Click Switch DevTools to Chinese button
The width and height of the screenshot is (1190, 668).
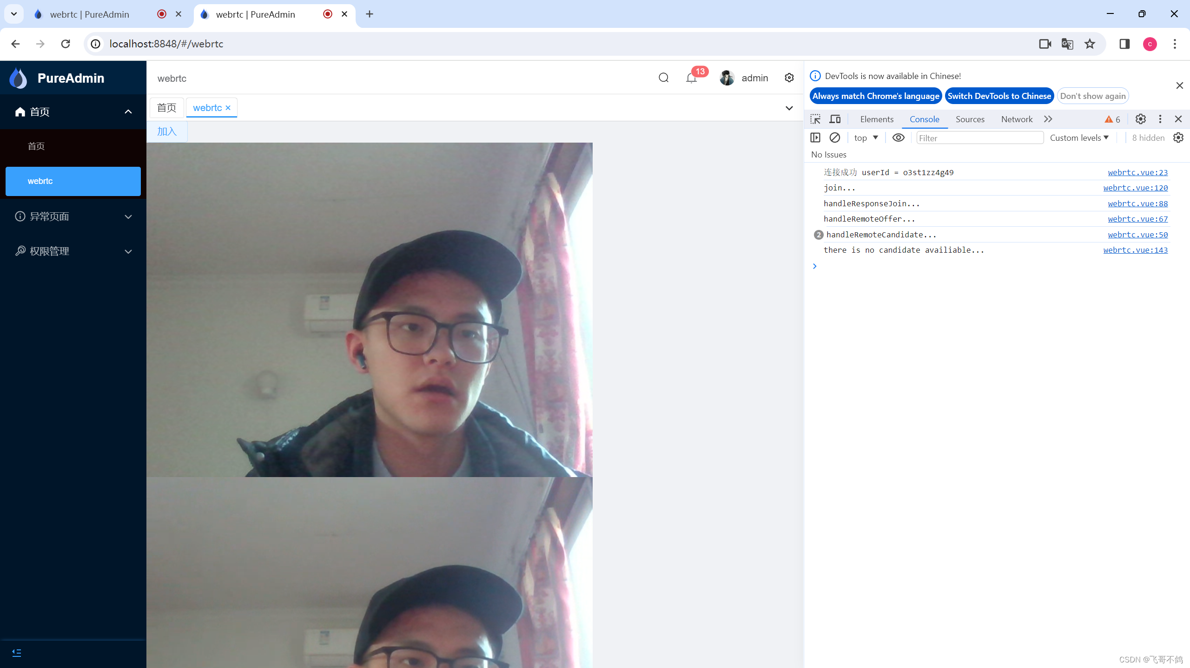coord(999,96)
